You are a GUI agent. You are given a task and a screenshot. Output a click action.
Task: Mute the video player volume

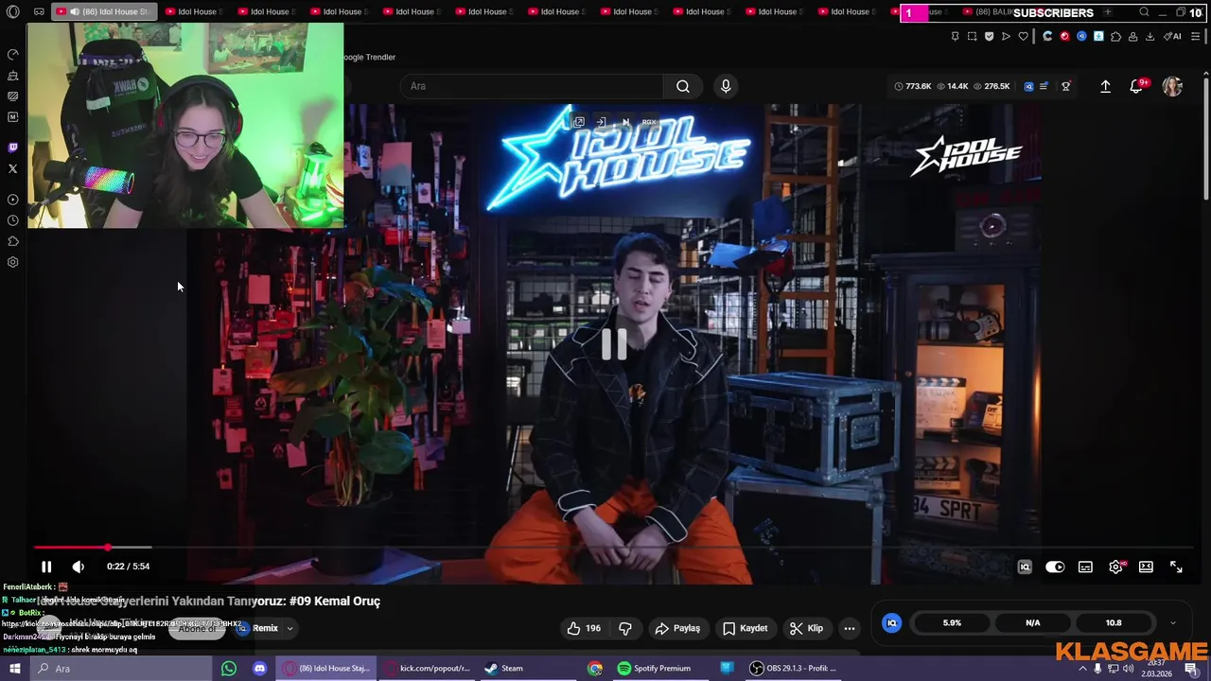click(78, 567)
